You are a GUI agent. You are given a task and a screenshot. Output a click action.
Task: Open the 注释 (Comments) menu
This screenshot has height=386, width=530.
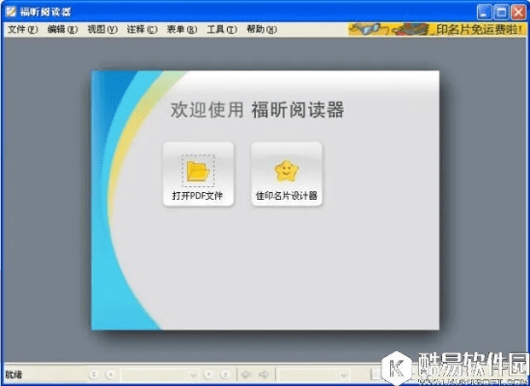142,29
